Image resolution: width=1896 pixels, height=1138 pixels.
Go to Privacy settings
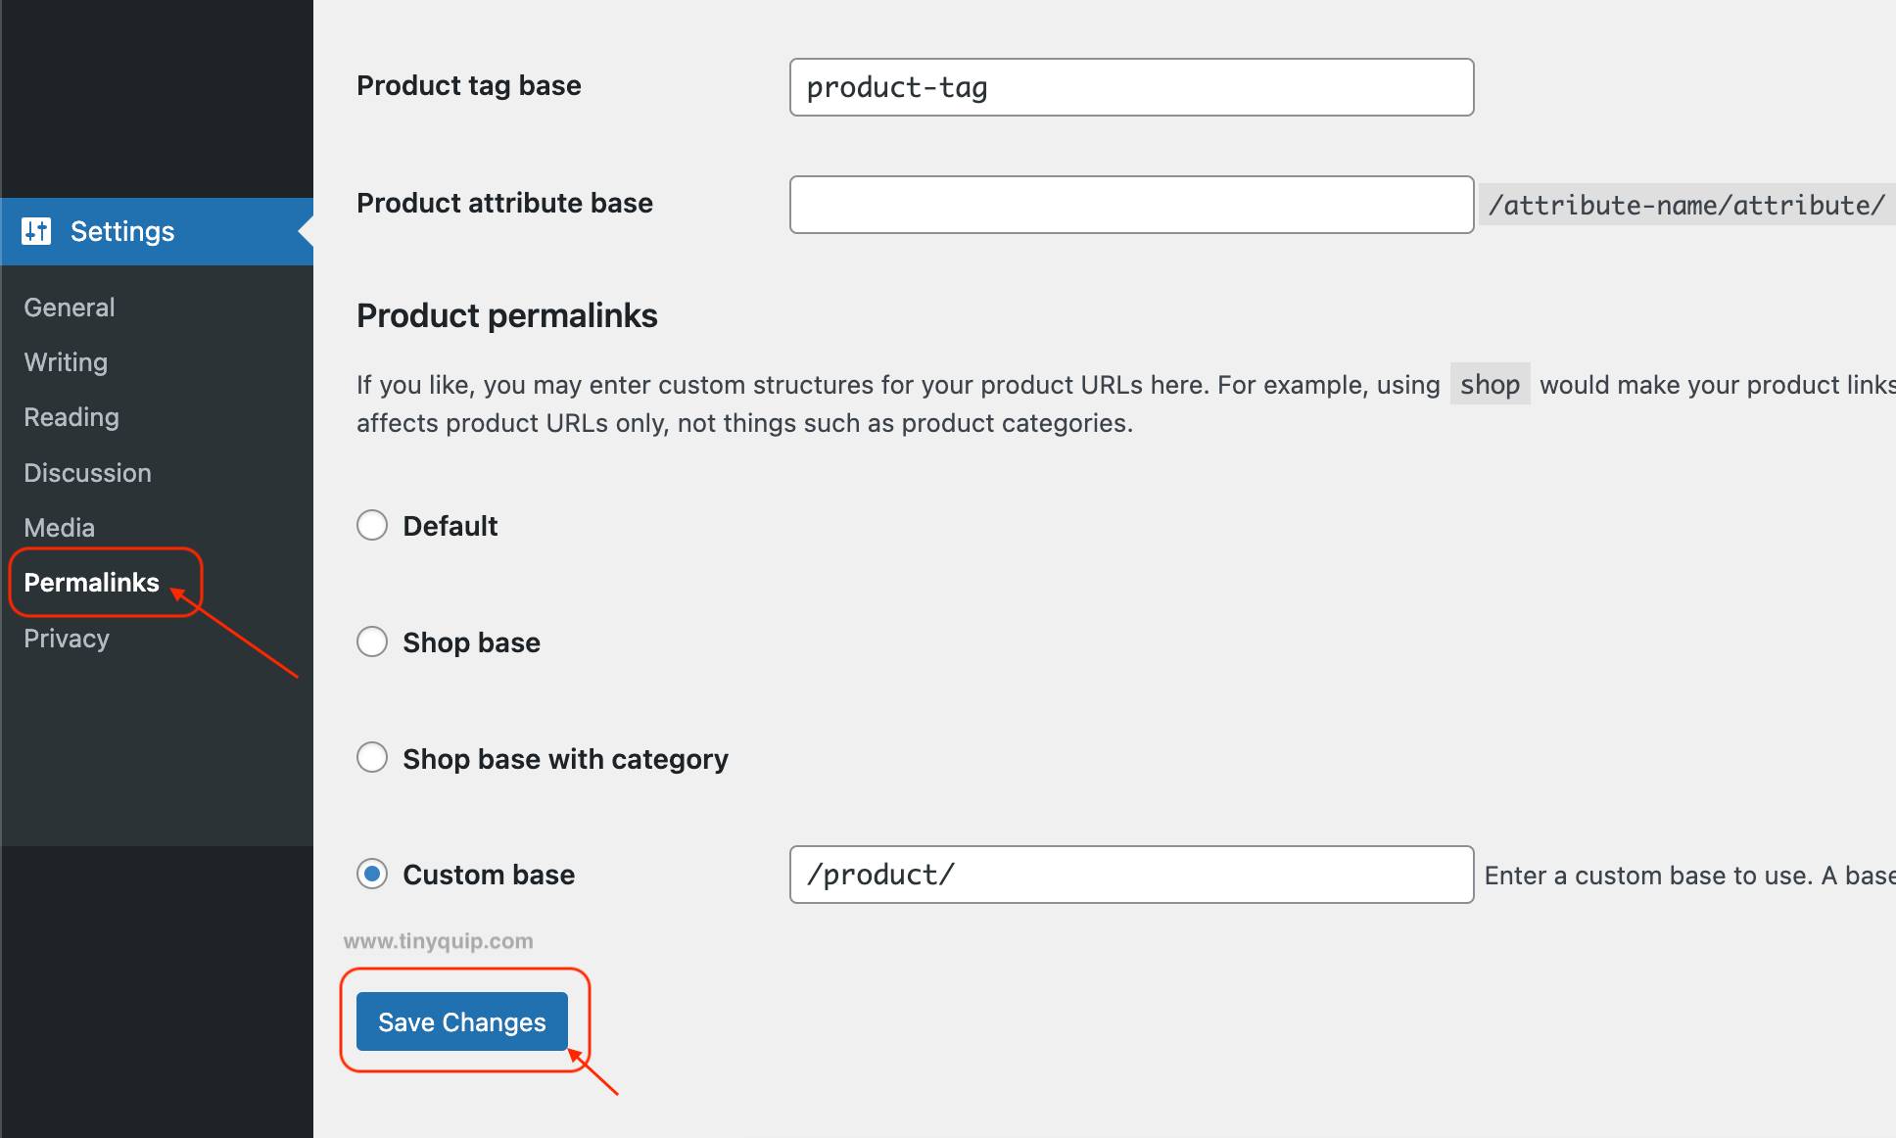(x=67, y=639)
